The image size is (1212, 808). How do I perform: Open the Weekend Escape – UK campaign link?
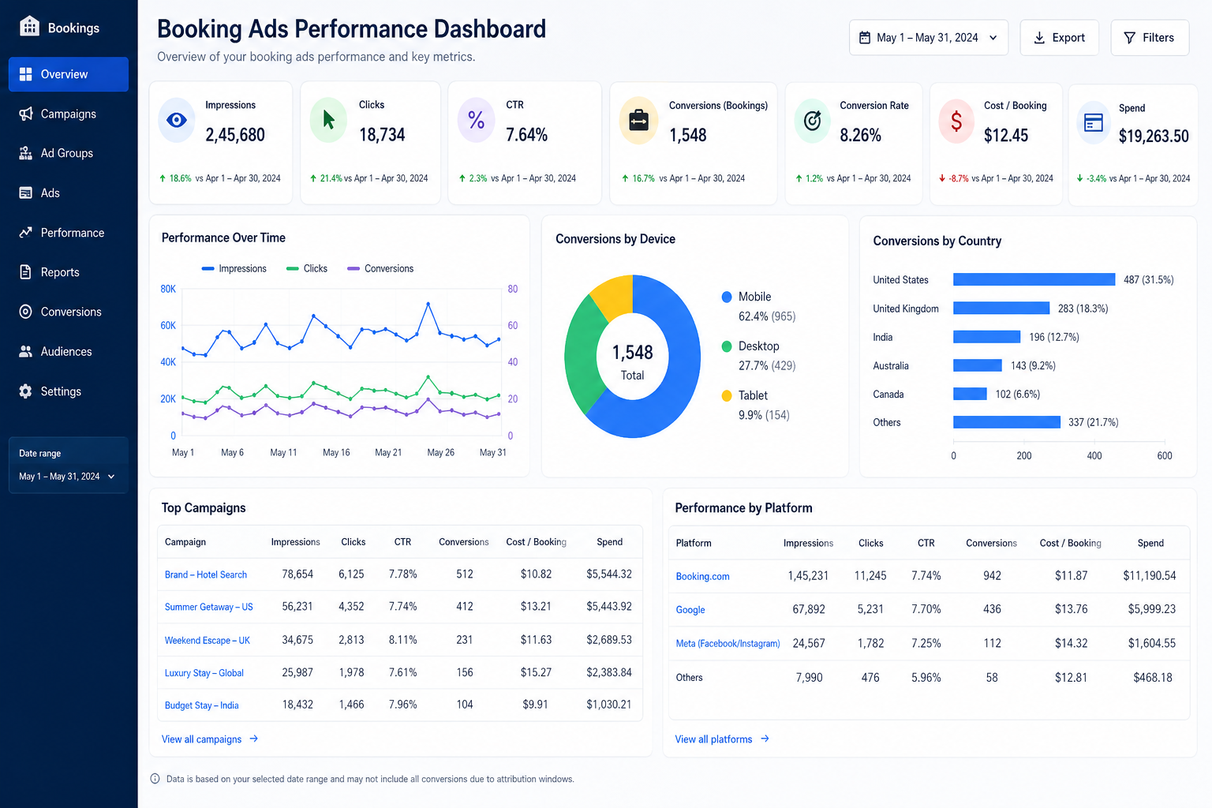pyautogui.click(x=208, y=641)
